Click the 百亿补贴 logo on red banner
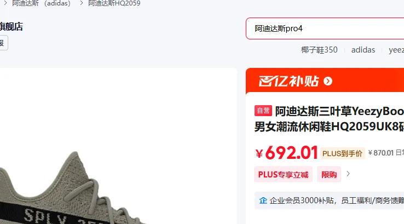The width and height of the screenshot is (404, 224). click(x=289, y=81)
